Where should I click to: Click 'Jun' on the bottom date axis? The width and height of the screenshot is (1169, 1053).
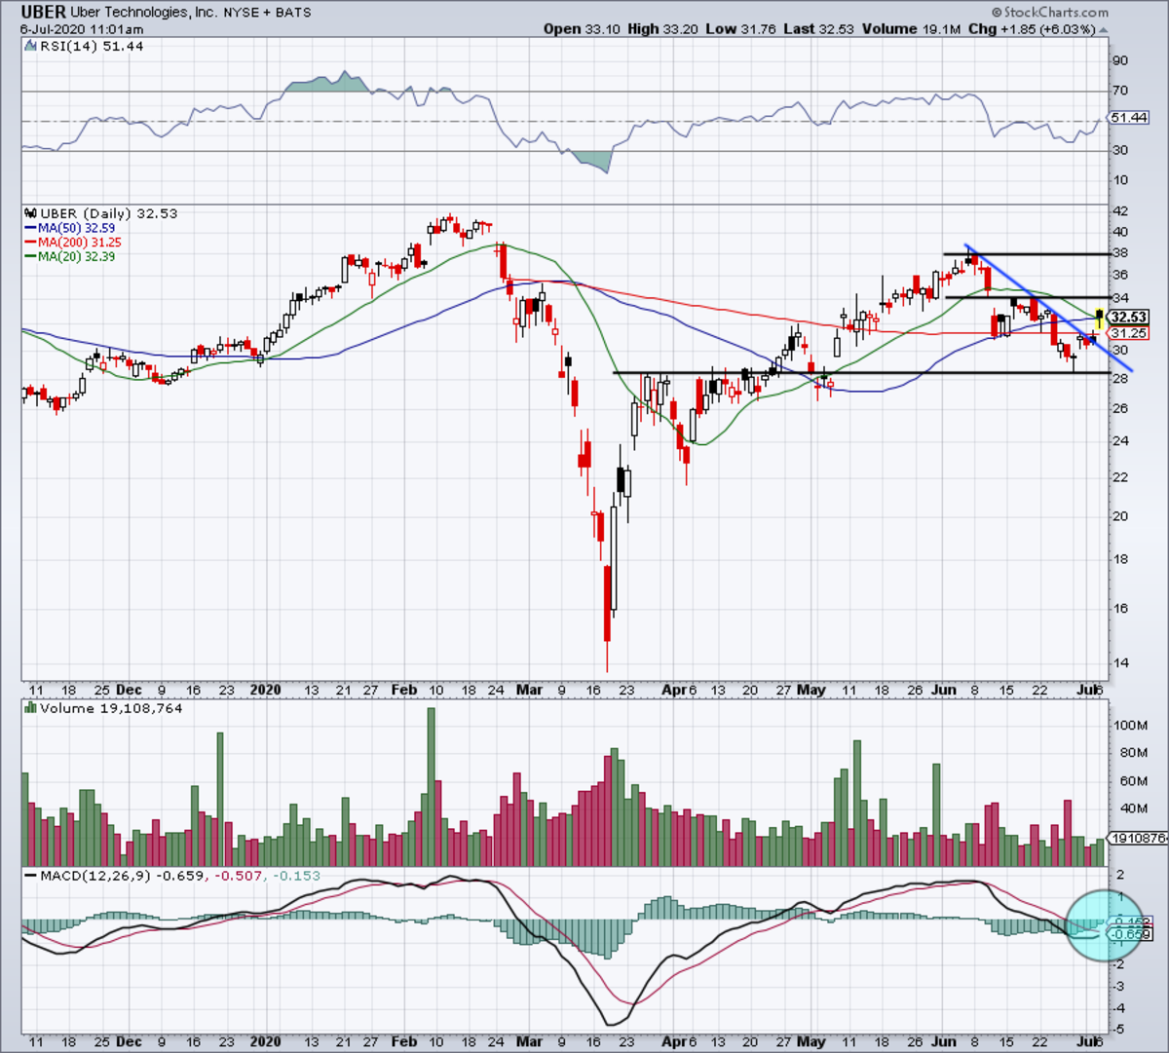tap(945, 1041)
